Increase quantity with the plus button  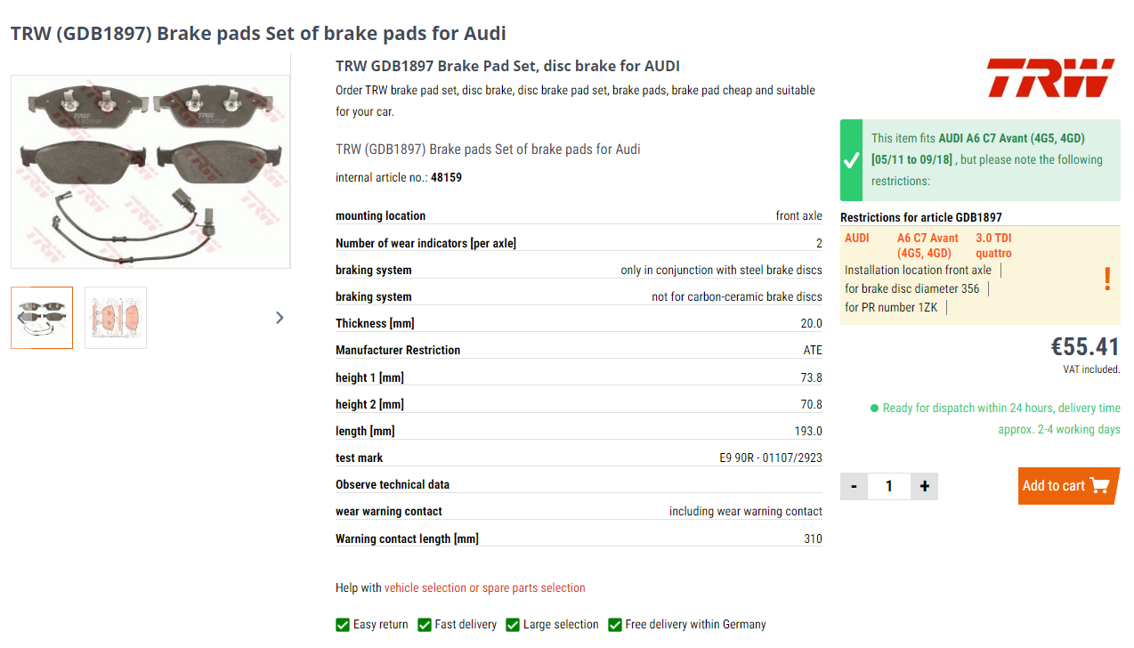925,486
